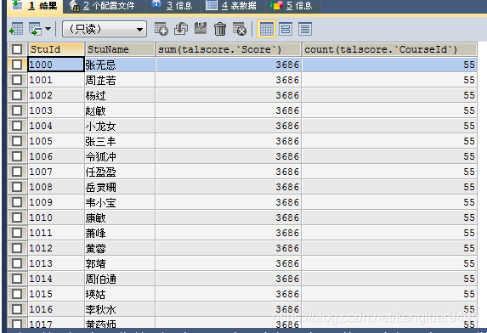Select the StuId cell 1015
The image size is (487, 333).
(x=56, y=294)
